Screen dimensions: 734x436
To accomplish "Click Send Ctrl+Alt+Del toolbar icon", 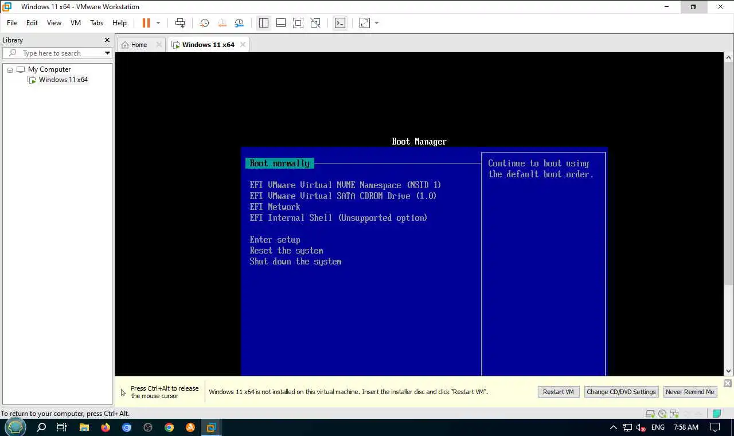I will (x=180, y=23).
